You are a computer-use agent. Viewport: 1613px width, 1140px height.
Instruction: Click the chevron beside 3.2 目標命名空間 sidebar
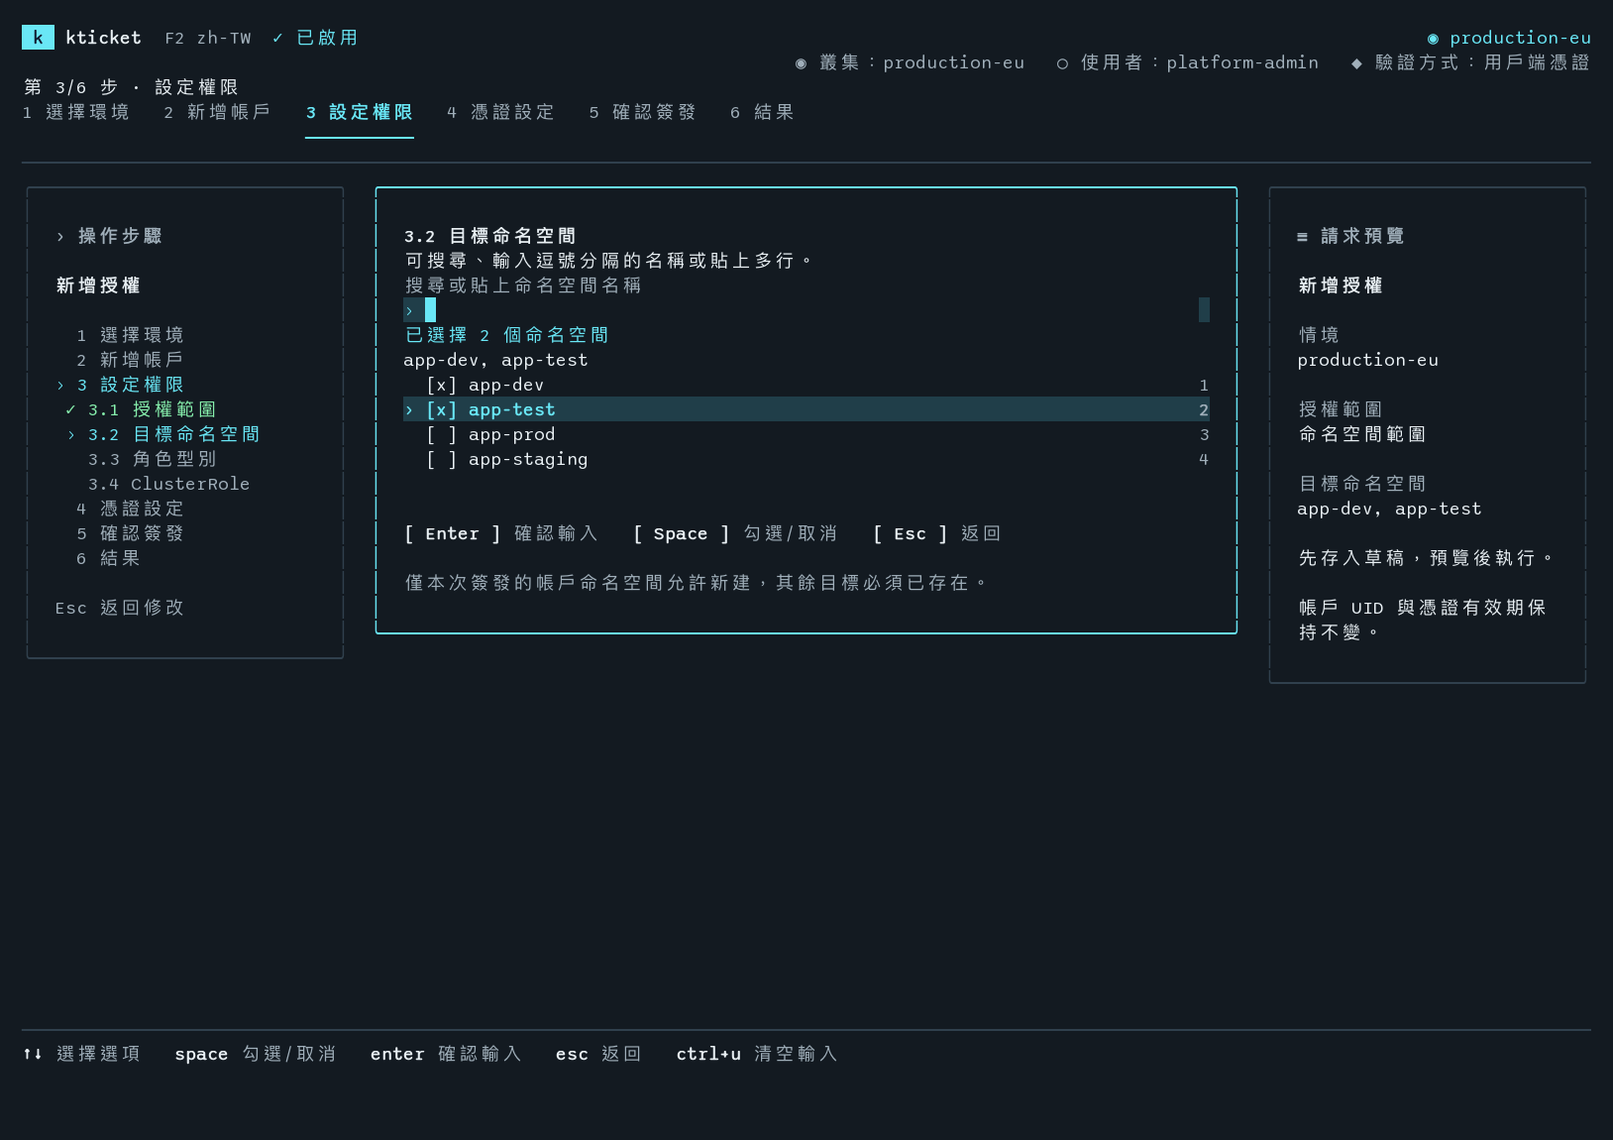tap(71, 434)
